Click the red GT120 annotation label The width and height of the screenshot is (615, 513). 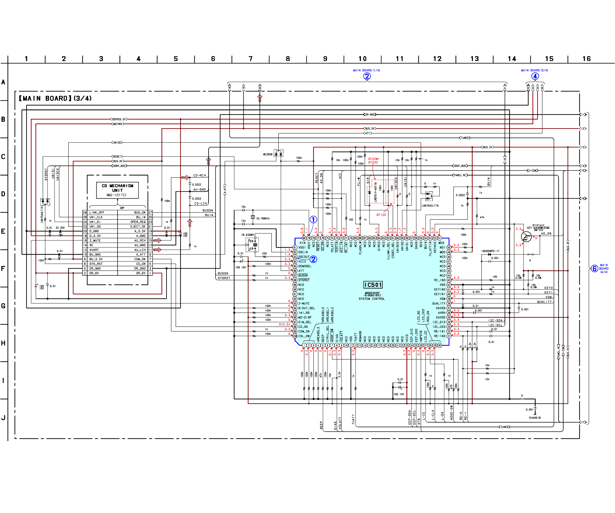tap(381, 215)
